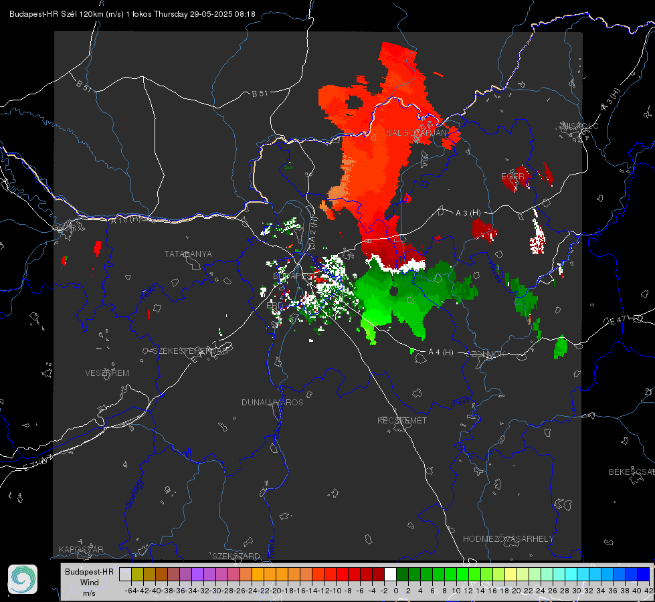Pick the olive swatch between -64 and -42
The height and width of the screenshot is (602, 655).
[x=137, y=574]
